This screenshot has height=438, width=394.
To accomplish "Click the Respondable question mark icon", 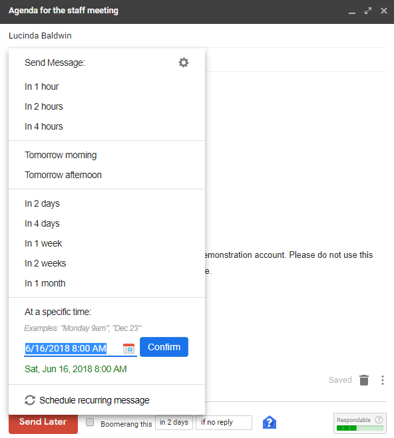I will pyautogui.click(x=379, y=419).
